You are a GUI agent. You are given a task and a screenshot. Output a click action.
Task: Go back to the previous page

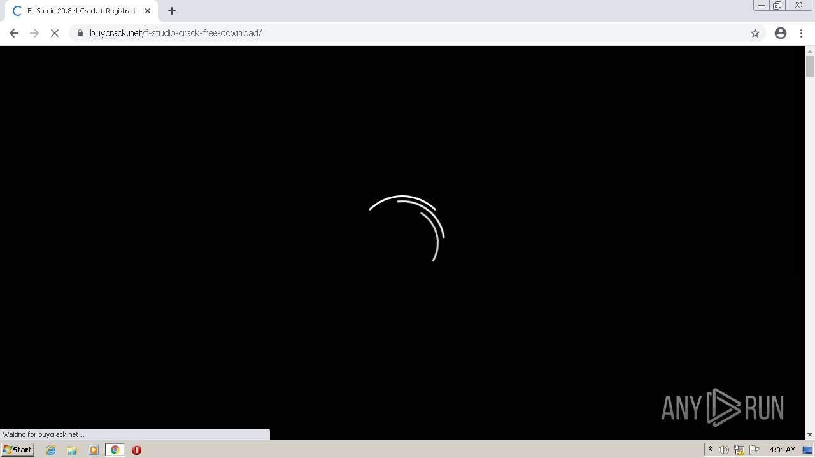[x=14, y=33]
